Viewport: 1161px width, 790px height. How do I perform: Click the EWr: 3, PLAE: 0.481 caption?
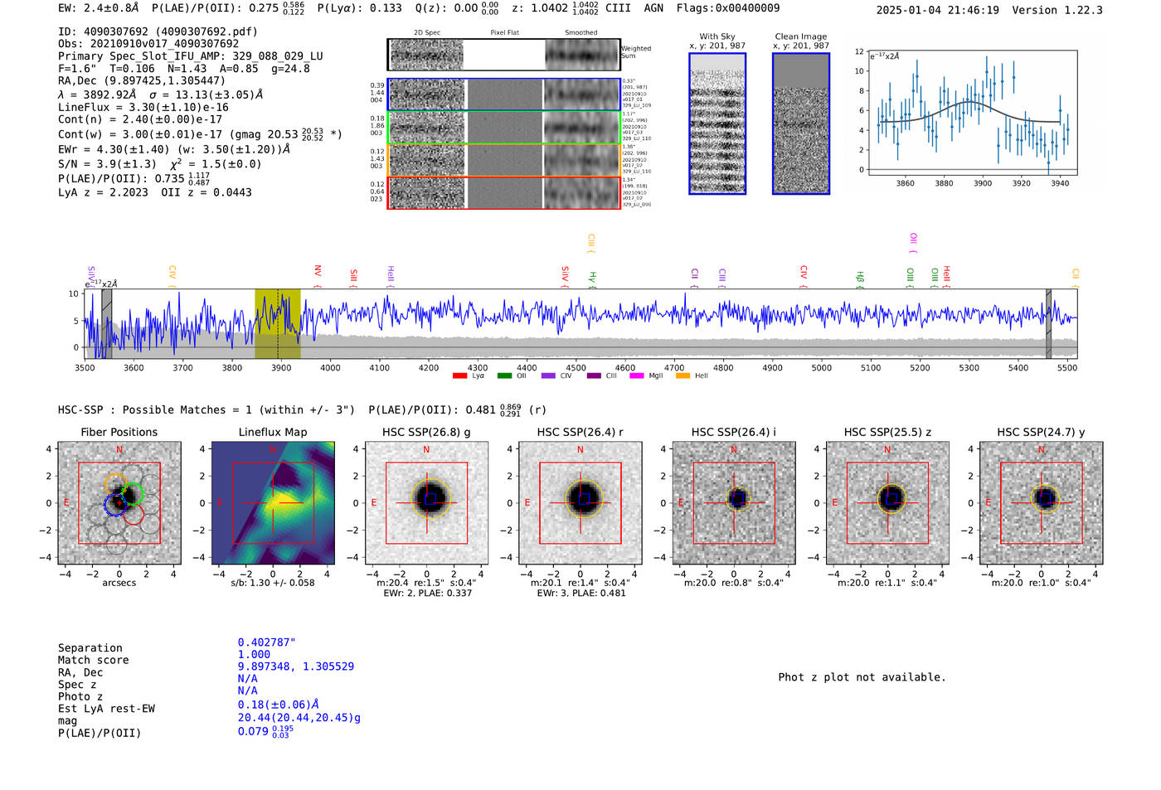580,594
